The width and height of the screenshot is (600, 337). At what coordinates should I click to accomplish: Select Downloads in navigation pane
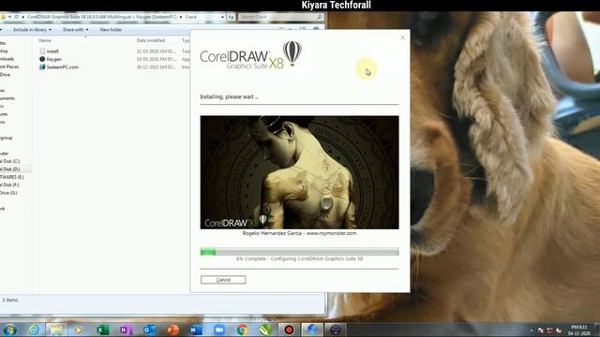point(7,59)
